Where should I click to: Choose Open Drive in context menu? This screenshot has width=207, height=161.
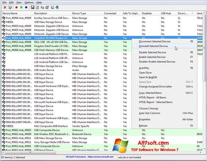(165, 73)
